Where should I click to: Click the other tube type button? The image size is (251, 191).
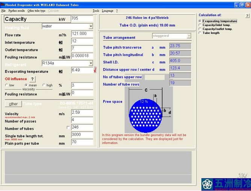(13, 104)
